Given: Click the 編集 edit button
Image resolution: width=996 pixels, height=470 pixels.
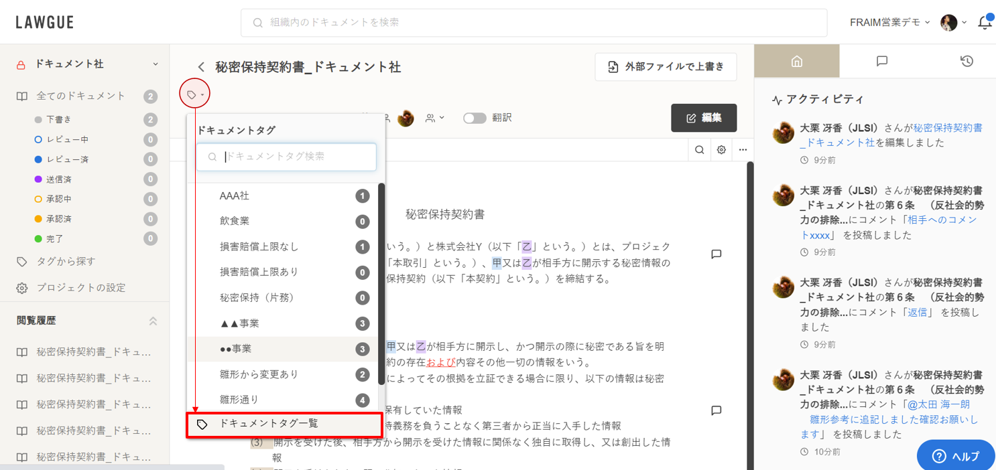Looking at the screenshot, I should point(703,118).
